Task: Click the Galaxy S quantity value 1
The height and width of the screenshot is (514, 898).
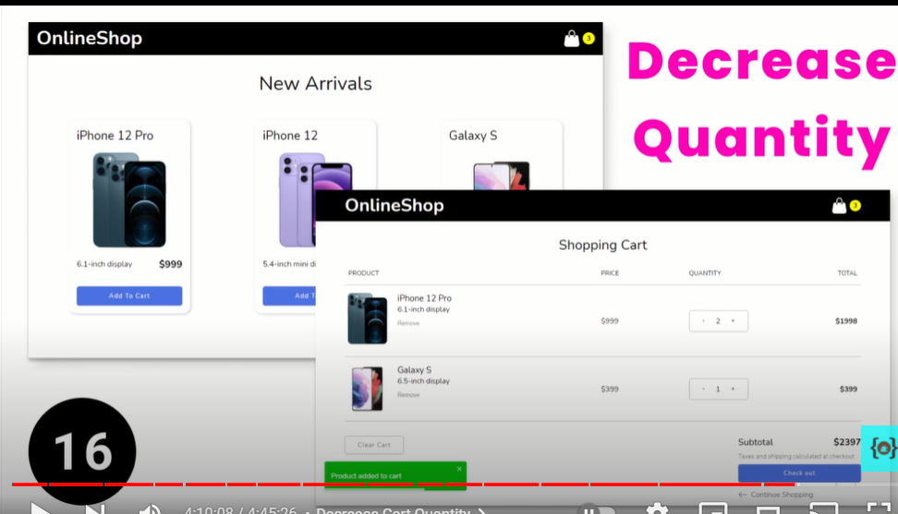Action: tap(718, 388)
